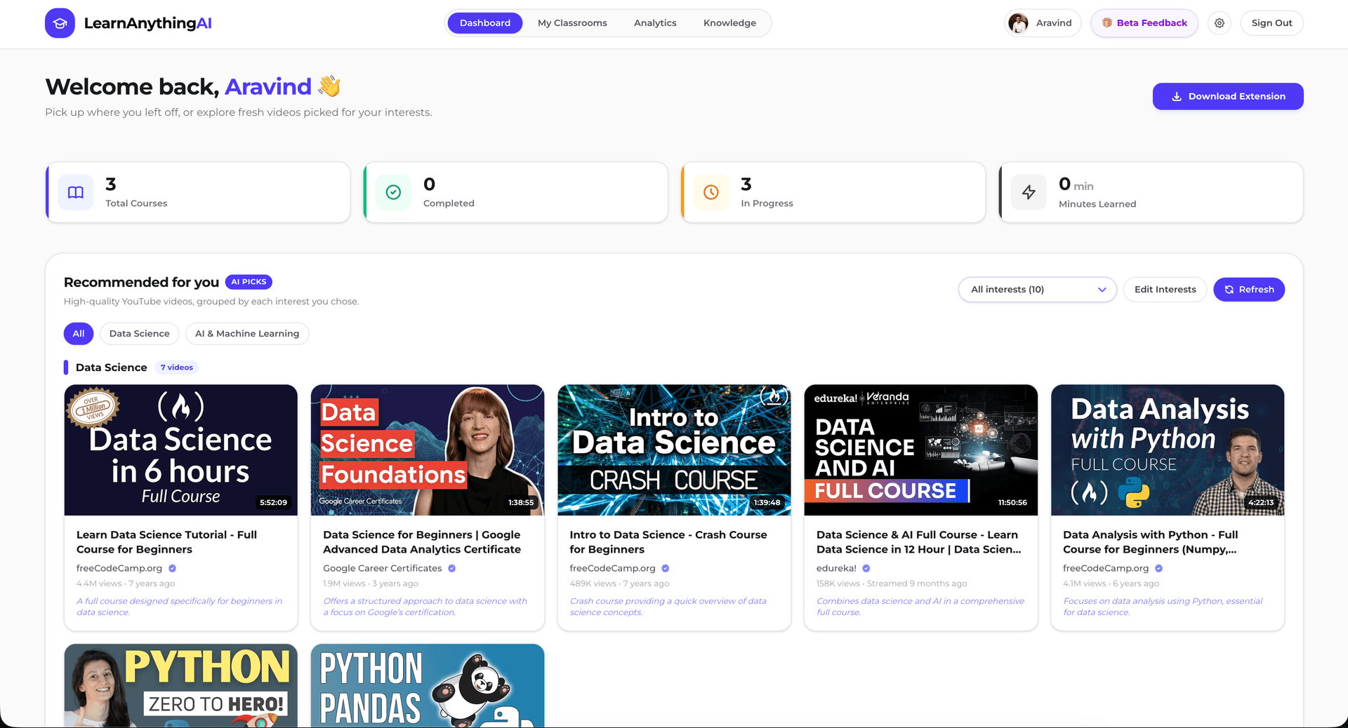Click the AI PICKS badge
Screen dimensions: 1348x728
pos(249,282)
